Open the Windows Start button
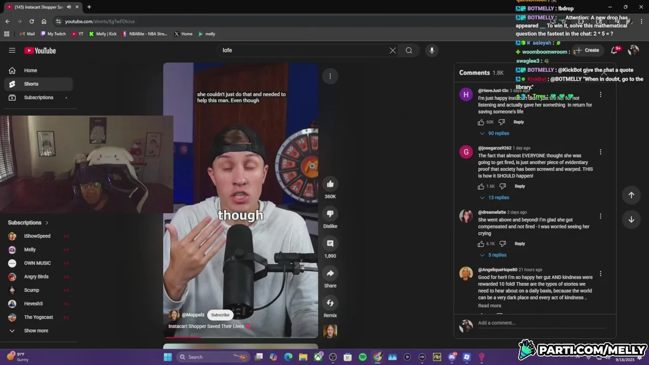The image size is (649, 365). [x=168, y=357]
